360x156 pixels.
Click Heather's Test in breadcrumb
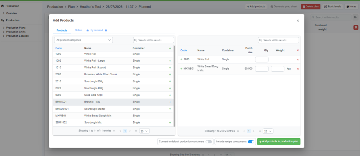pos(90,7)
